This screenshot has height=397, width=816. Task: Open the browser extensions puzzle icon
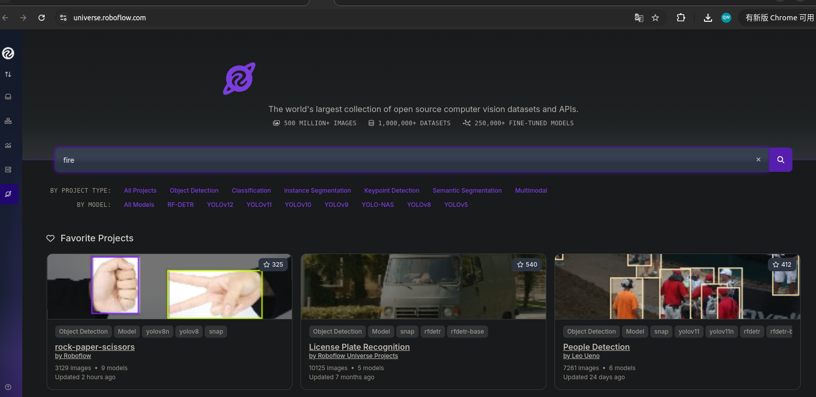pos(681,18)
